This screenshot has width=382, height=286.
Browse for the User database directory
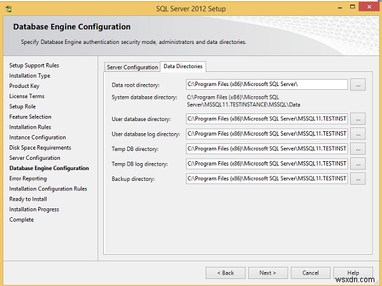358,118
